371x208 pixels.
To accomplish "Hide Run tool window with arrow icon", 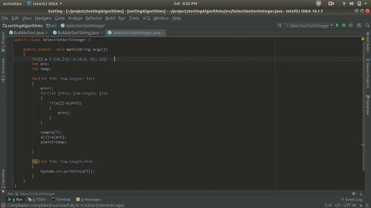I will click(x=361, y=194).
